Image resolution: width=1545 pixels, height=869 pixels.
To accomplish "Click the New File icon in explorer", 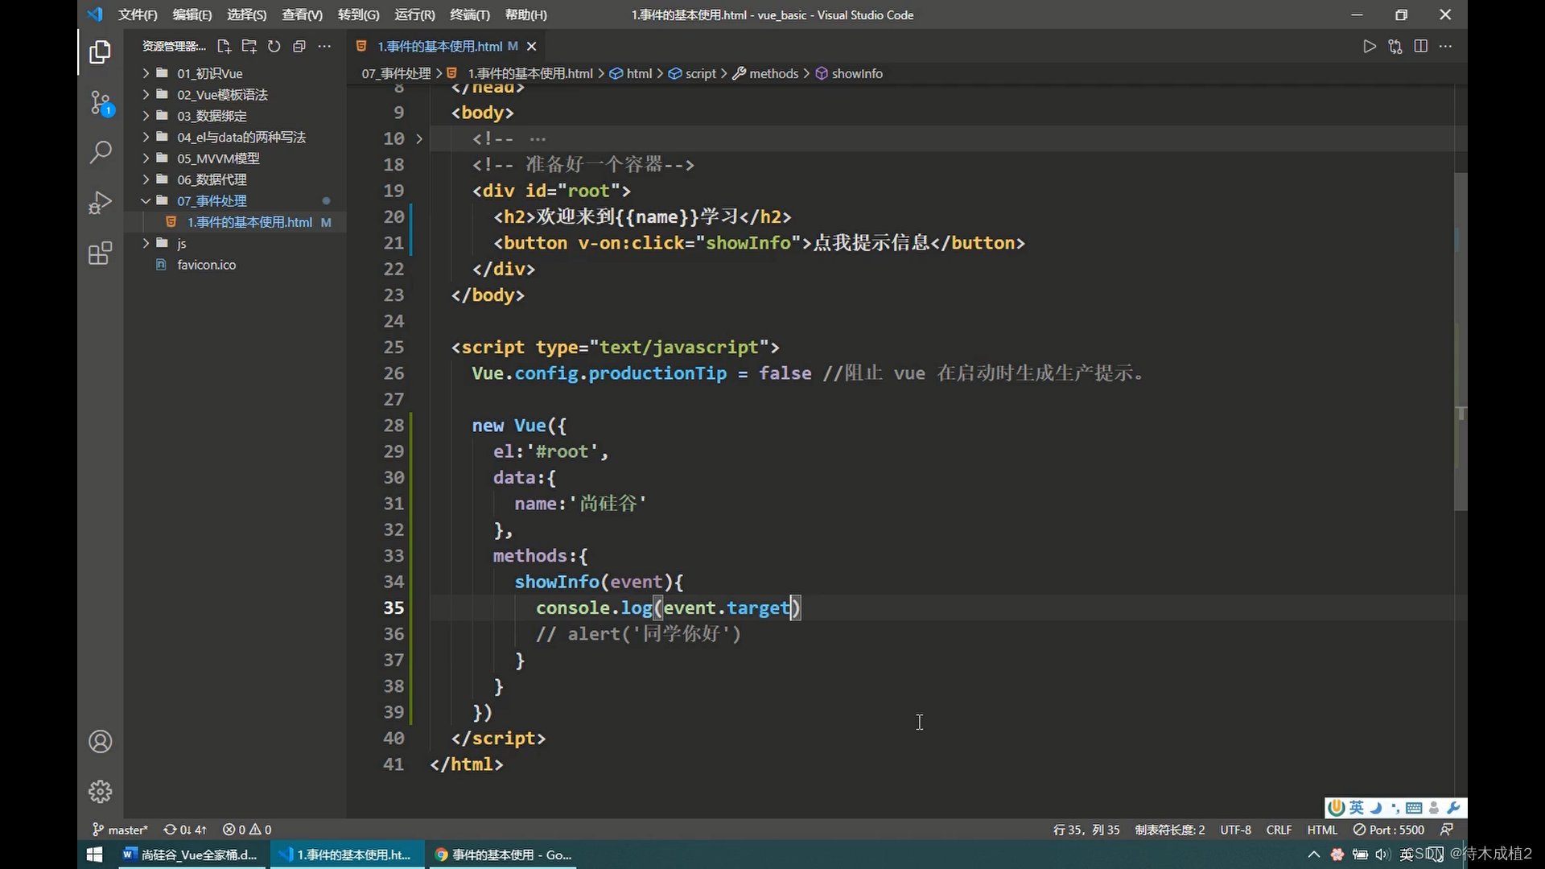I will click(224, 46).
